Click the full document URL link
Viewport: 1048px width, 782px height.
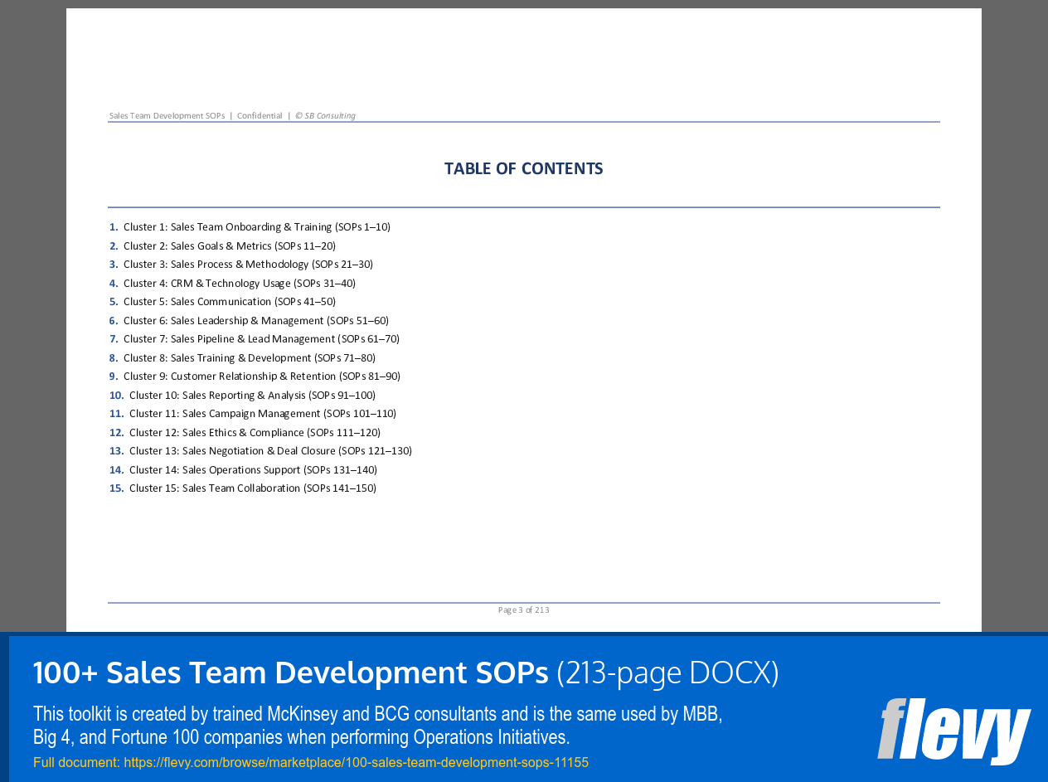(356, 762)
